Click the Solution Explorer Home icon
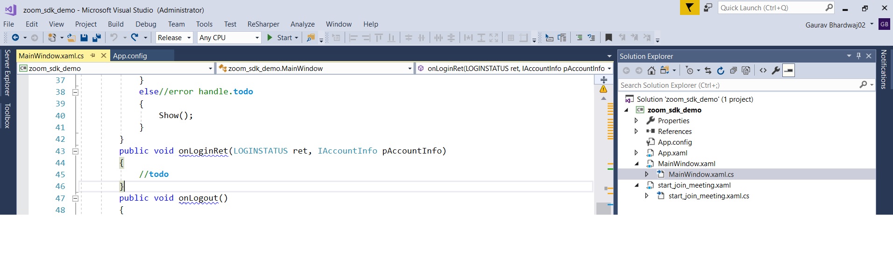This screenshot has height=273, width=893. coord(652,70)
